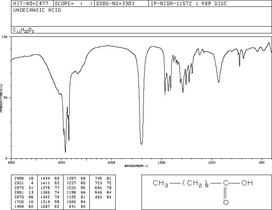Viewport: 272px width, 210px height.
Task: Click the UNDECANOIC ACID compound name
Action: tap(37, 10)
